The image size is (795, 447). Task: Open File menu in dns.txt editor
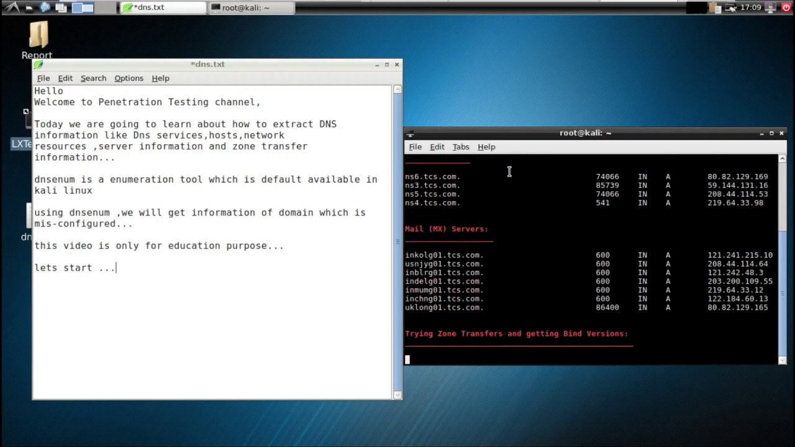(x=43, y=78)
